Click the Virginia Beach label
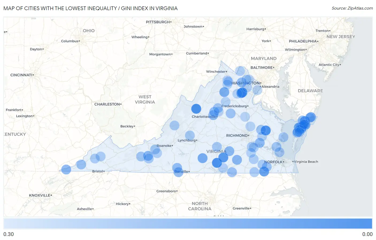376x240 pixels. point(306,162)
